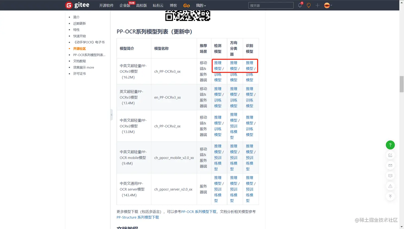
Task: Open the Gitee logo home link
Action: (x=77, y=5)
